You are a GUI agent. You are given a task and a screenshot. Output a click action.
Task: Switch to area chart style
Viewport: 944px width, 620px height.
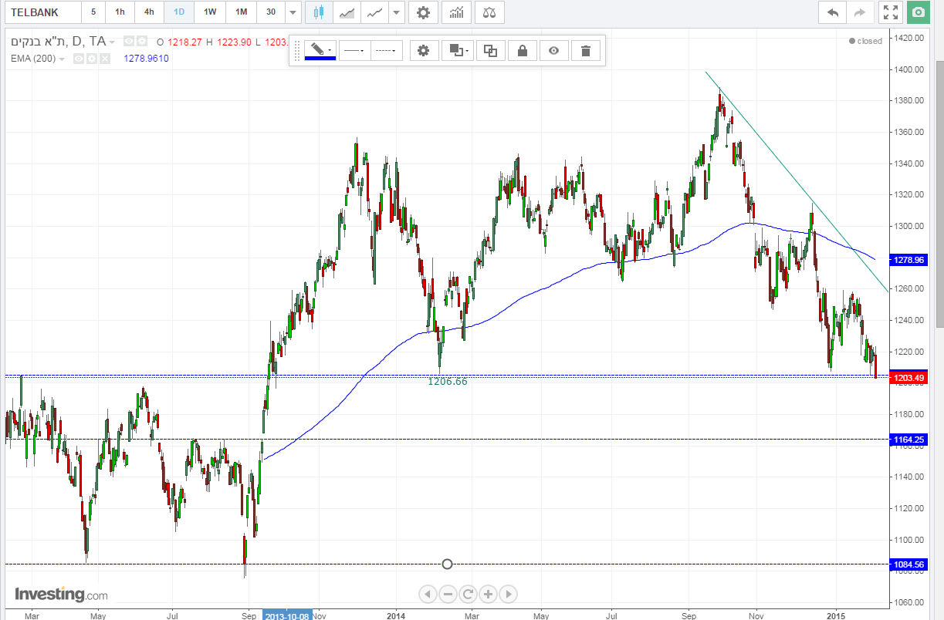[x=347, y=12]
